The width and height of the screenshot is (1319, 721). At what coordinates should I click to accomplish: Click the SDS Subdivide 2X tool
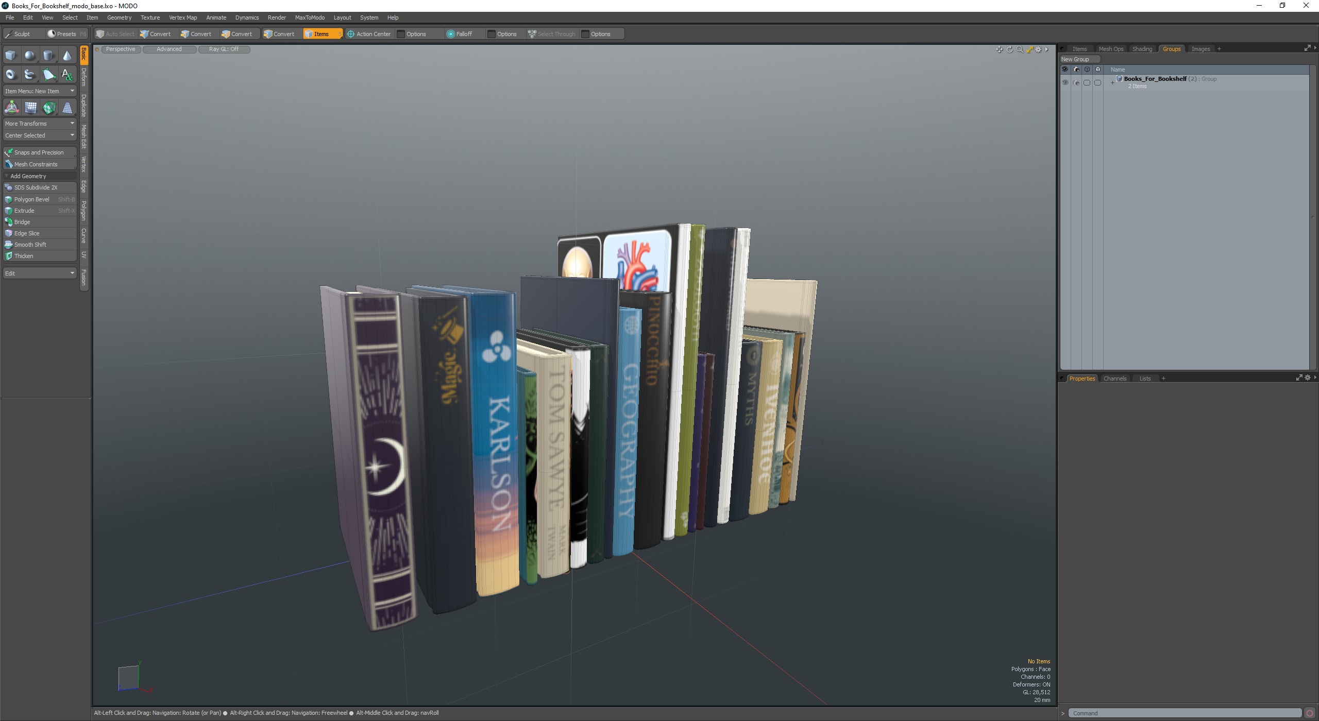[x=40, y=187]
